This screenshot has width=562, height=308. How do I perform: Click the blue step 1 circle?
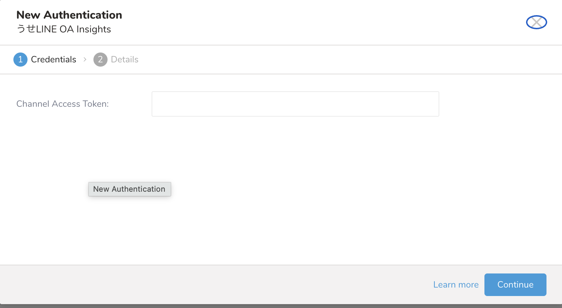(x=20, y=60)
